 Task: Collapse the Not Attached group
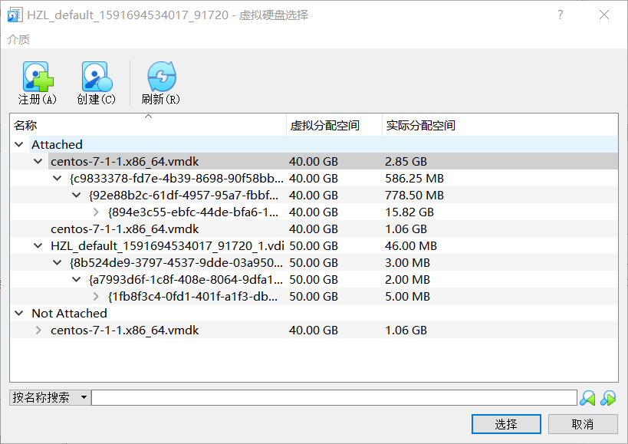click(19, 314)
